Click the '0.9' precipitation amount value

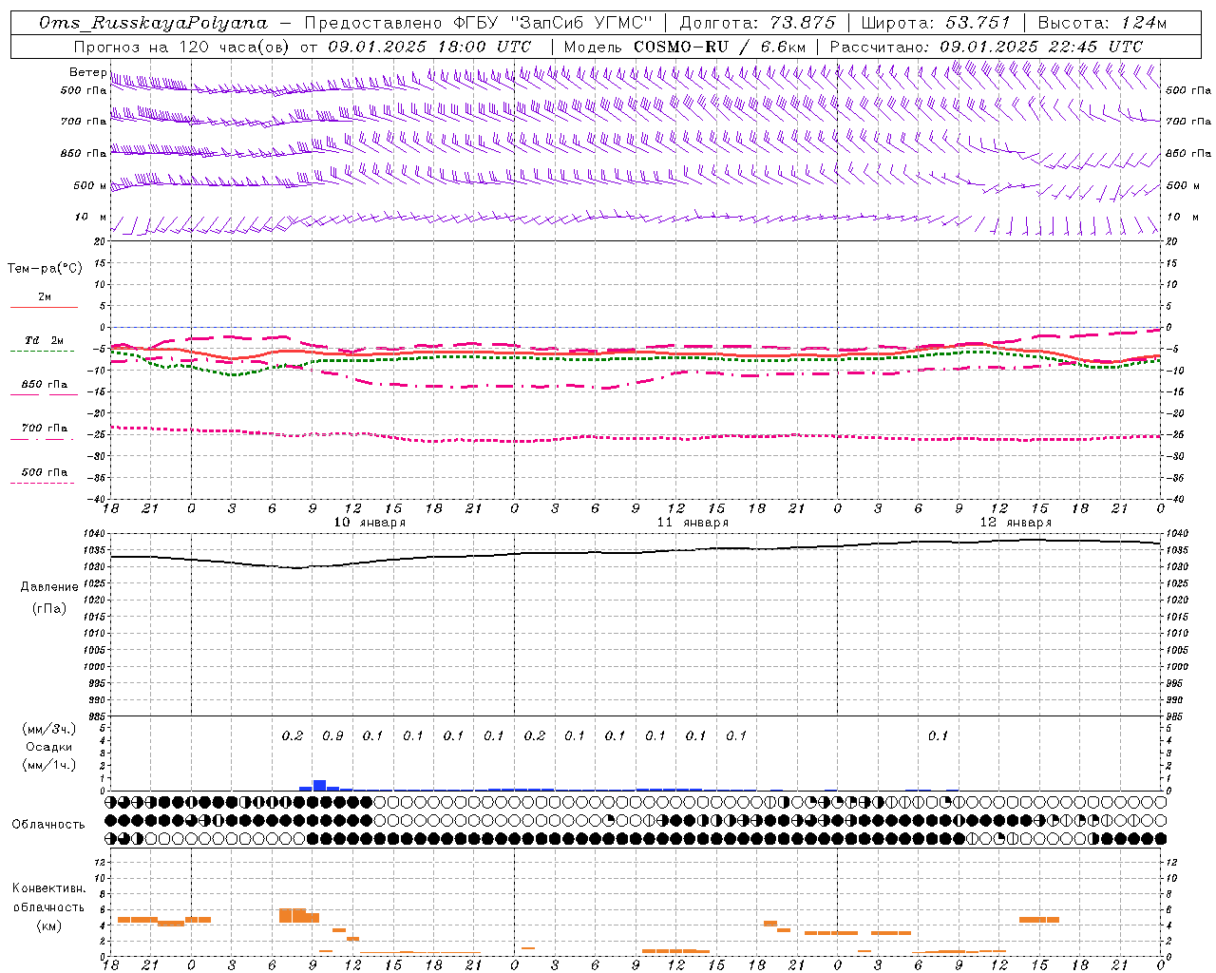tap(332, 735)
